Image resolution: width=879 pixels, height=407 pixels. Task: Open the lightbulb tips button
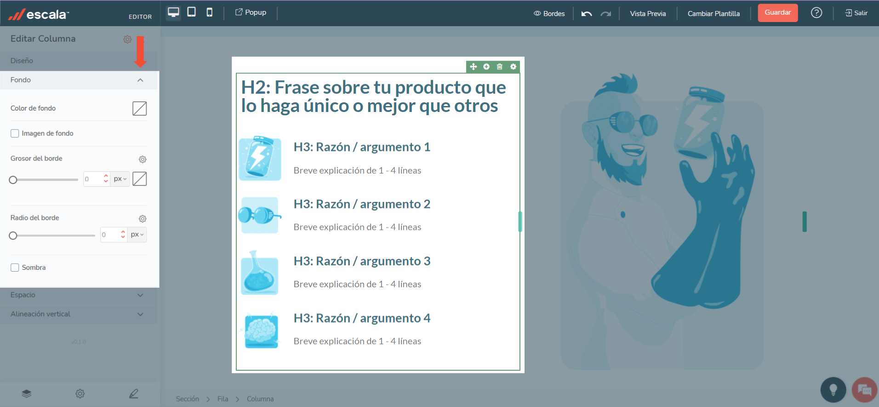coord(833,390)
